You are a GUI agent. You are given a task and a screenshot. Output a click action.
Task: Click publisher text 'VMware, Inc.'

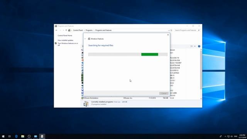click(x=128, y=98)
